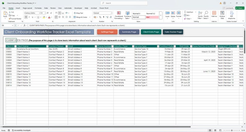Open Conditional Formatting
This screenshot has width=246, height=132.
click(119, 15)
